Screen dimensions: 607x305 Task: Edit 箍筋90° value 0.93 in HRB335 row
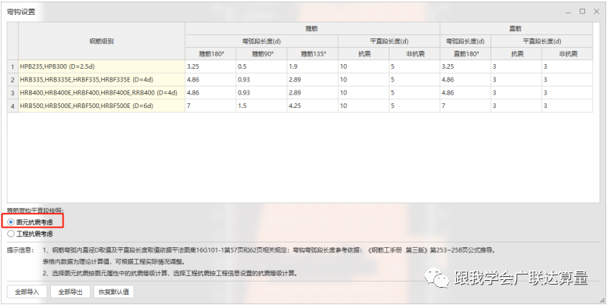tap(262, 80)
